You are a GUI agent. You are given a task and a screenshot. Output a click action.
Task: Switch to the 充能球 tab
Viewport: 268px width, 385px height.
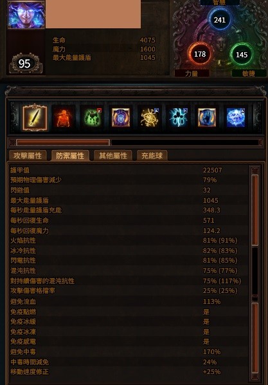[152, 156]
